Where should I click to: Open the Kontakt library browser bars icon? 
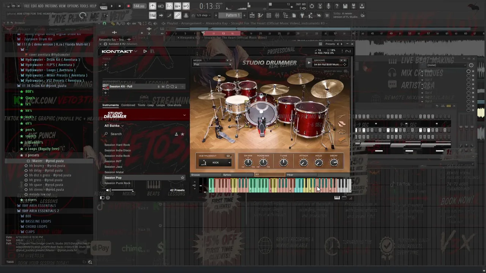coord(152,51)
